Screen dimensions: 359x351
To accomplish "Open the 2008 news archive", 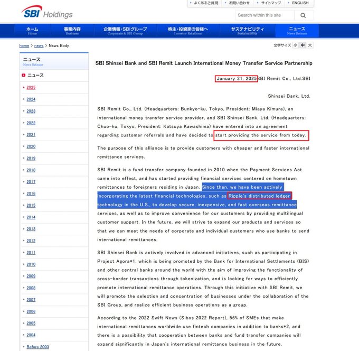I will 31,288.
